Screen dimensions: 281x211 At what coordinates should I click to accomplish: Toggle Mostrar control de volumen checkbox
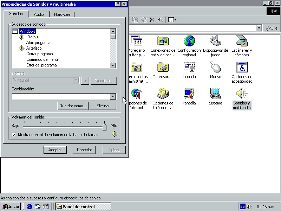tap(14, 135)
